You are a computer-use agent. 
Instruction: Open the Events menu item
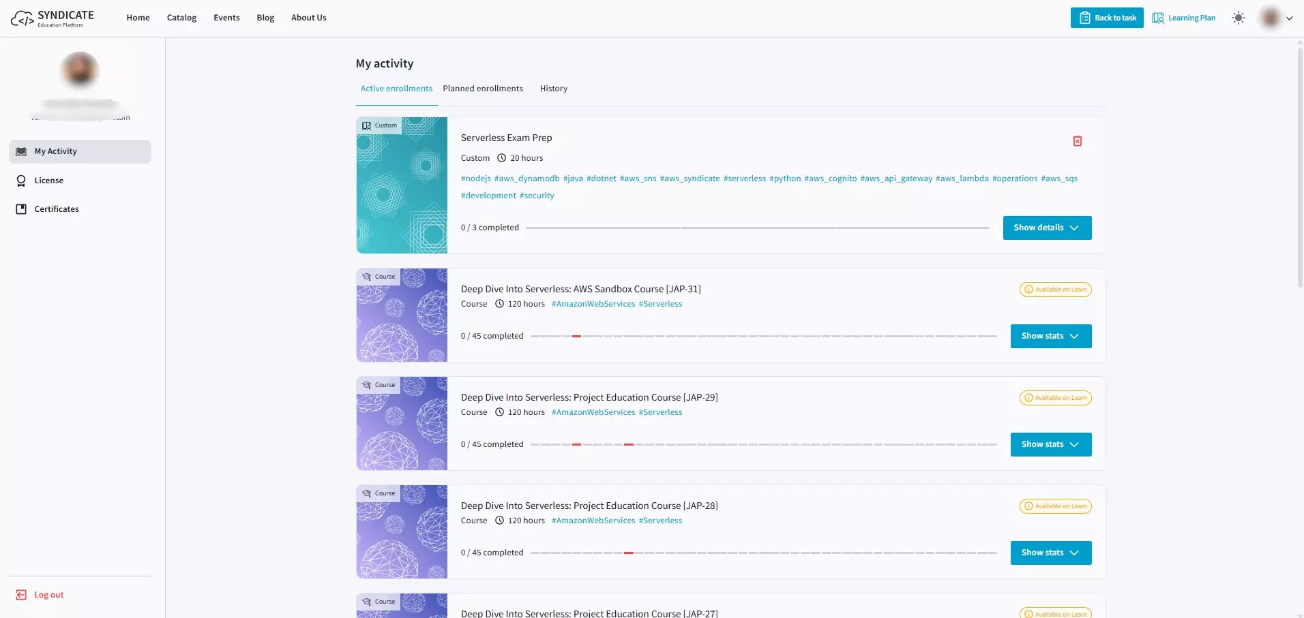pos(226,18)
